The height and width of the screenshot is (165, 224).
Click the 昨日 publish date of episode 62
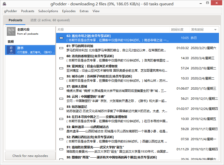click(x=194, y=38)
